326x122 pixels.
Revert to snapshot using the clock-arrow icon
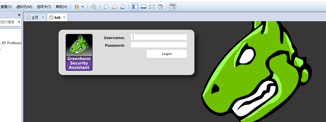[114, 7]
